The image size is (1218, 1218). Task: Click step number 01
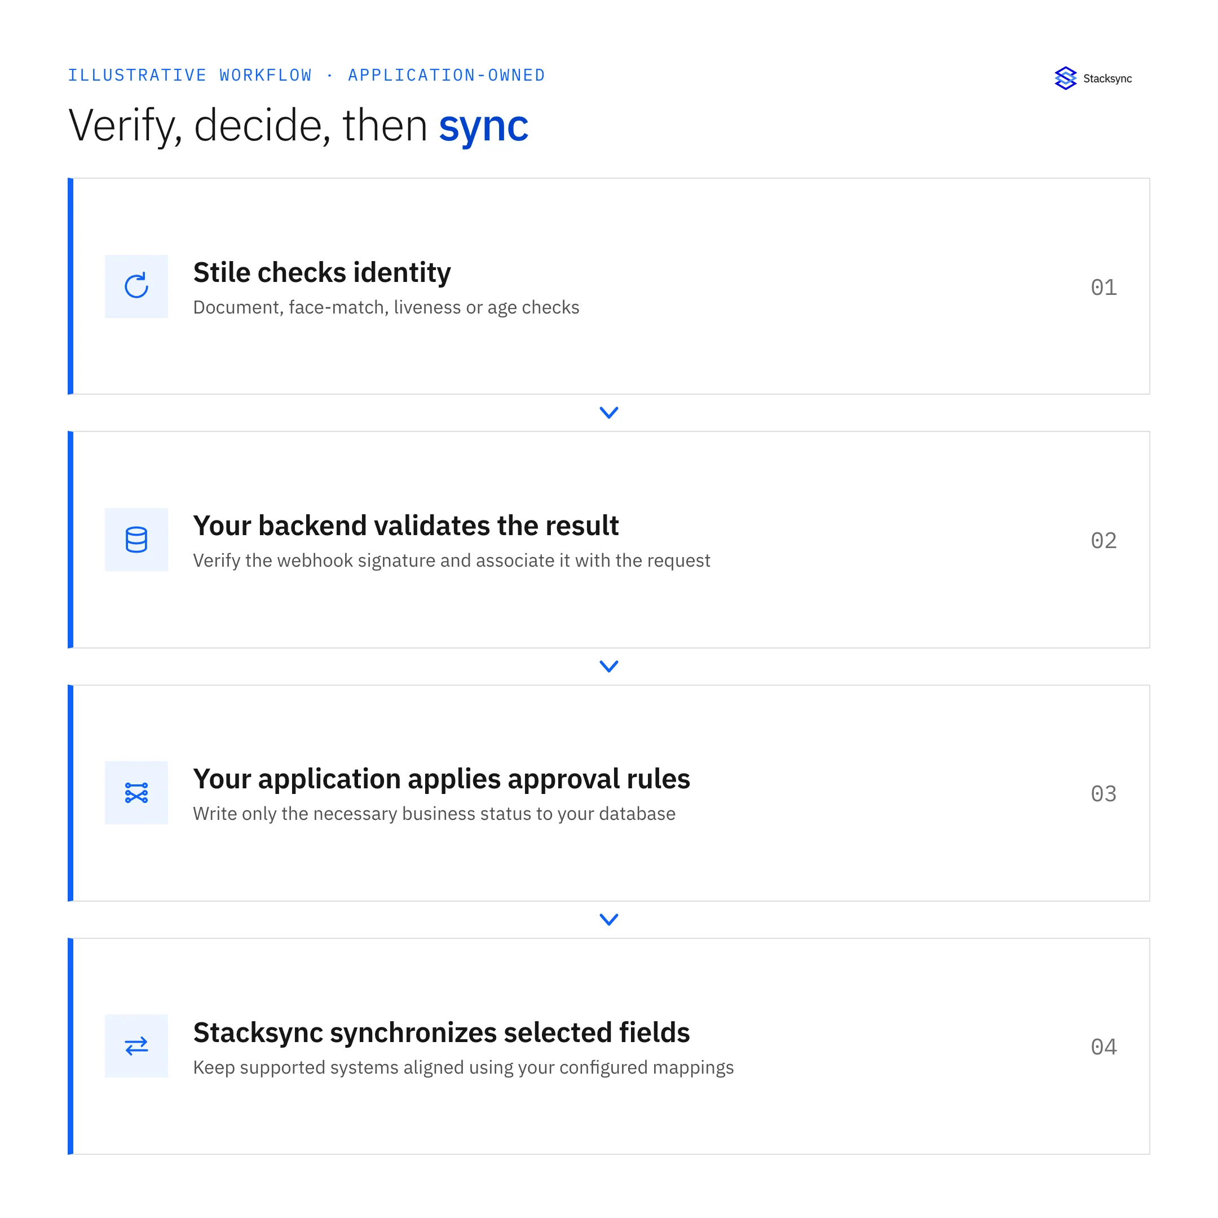(1104, 288)
